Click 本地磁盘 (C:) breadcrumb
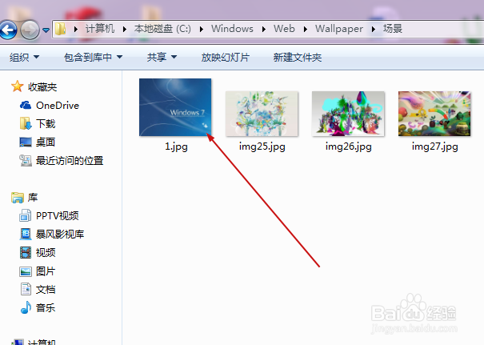The height and width of the screenshot is (345, 484). 162,29
